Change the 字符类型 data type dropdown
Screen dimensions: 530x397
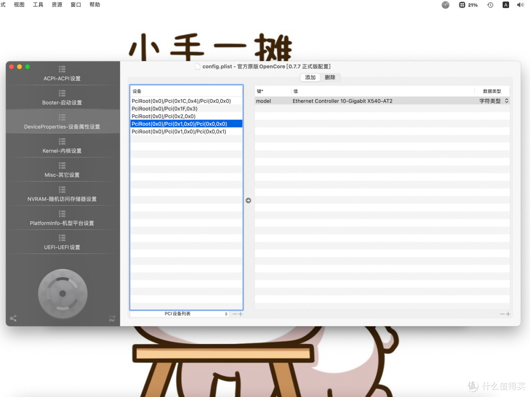(x=494, y=101)
